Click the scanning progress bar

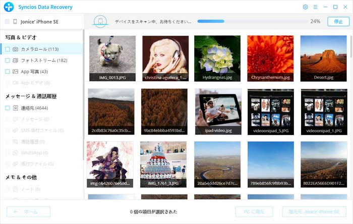(x=252, y=21)
